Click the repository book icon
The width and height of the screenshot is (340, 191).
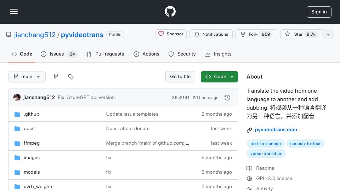pos(8,35)
